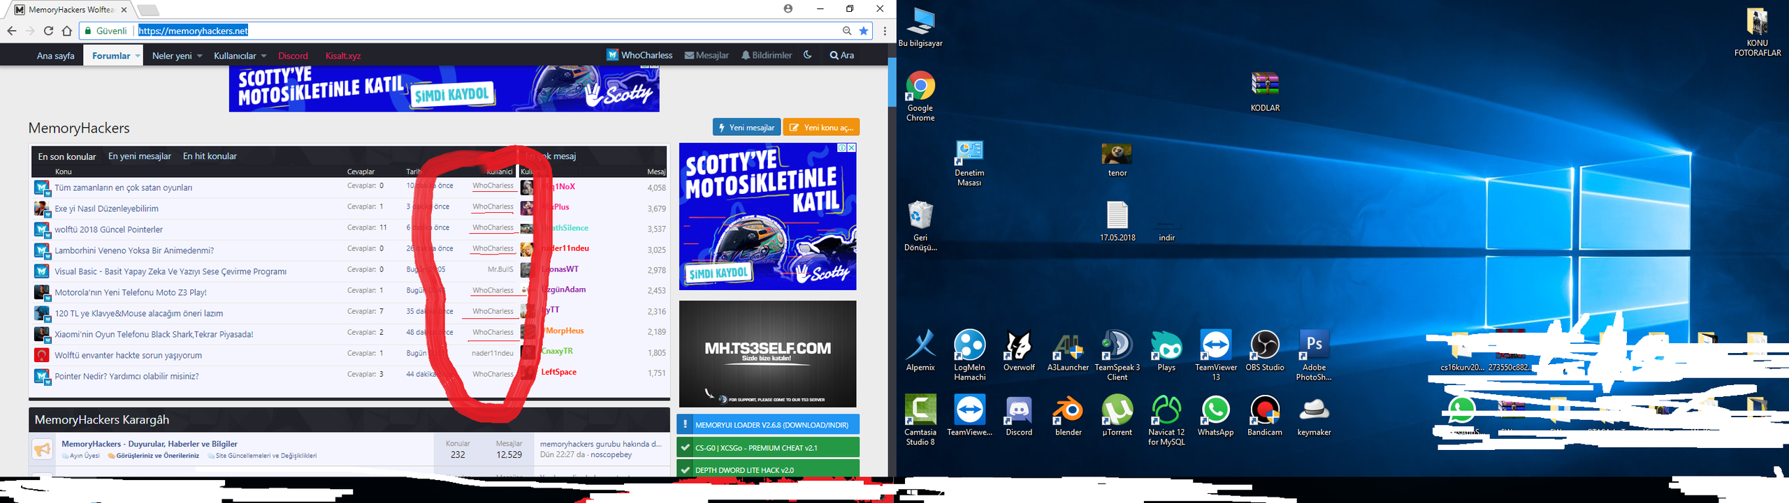Click the Yeni konu aç button
1789x503 pixels.
click(x=821, y=128)
